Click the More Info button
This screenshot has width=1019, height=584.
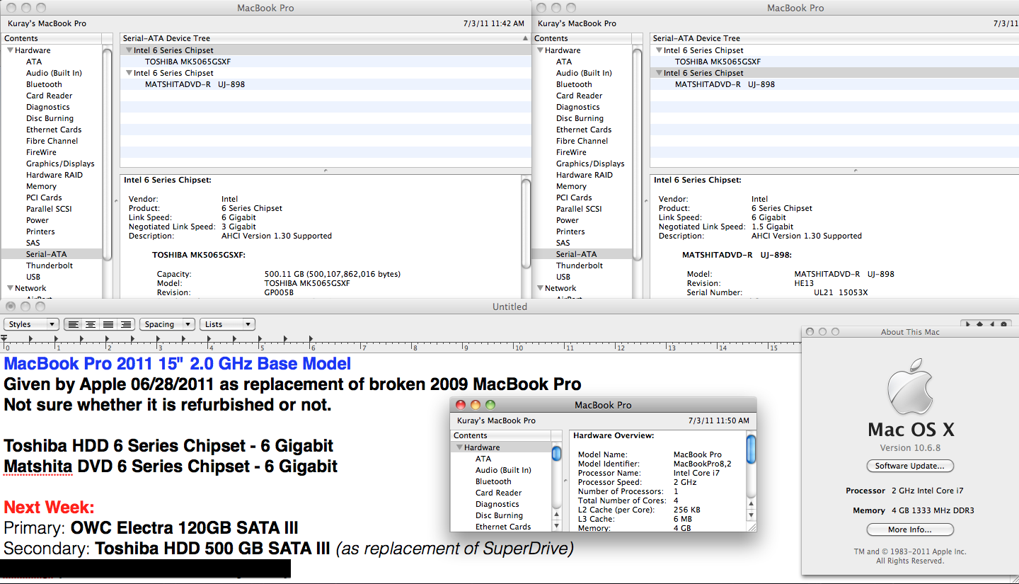click(x=910, y=529)
